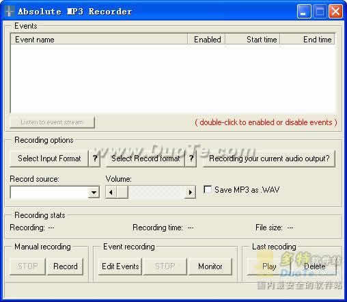347x302 pixels.
Task: Delete the last recording
Action: click(x=314, y=266)
